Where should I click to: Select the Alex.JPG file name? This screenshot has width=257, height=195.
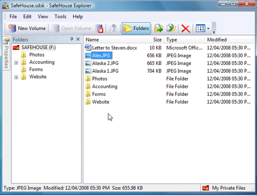[x=101, y=56]
